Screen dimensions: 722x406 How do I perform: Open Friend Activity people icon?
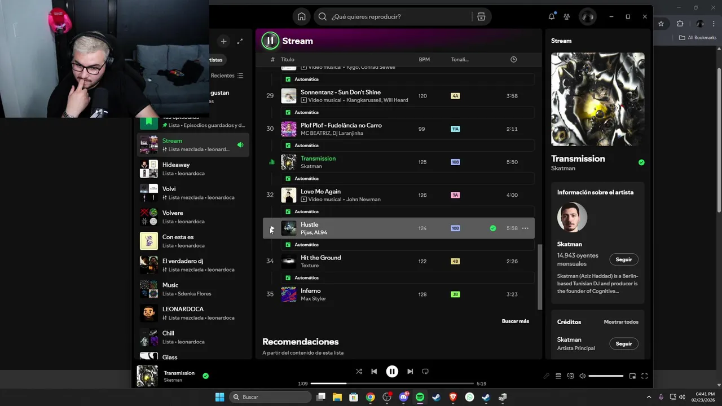567,16
